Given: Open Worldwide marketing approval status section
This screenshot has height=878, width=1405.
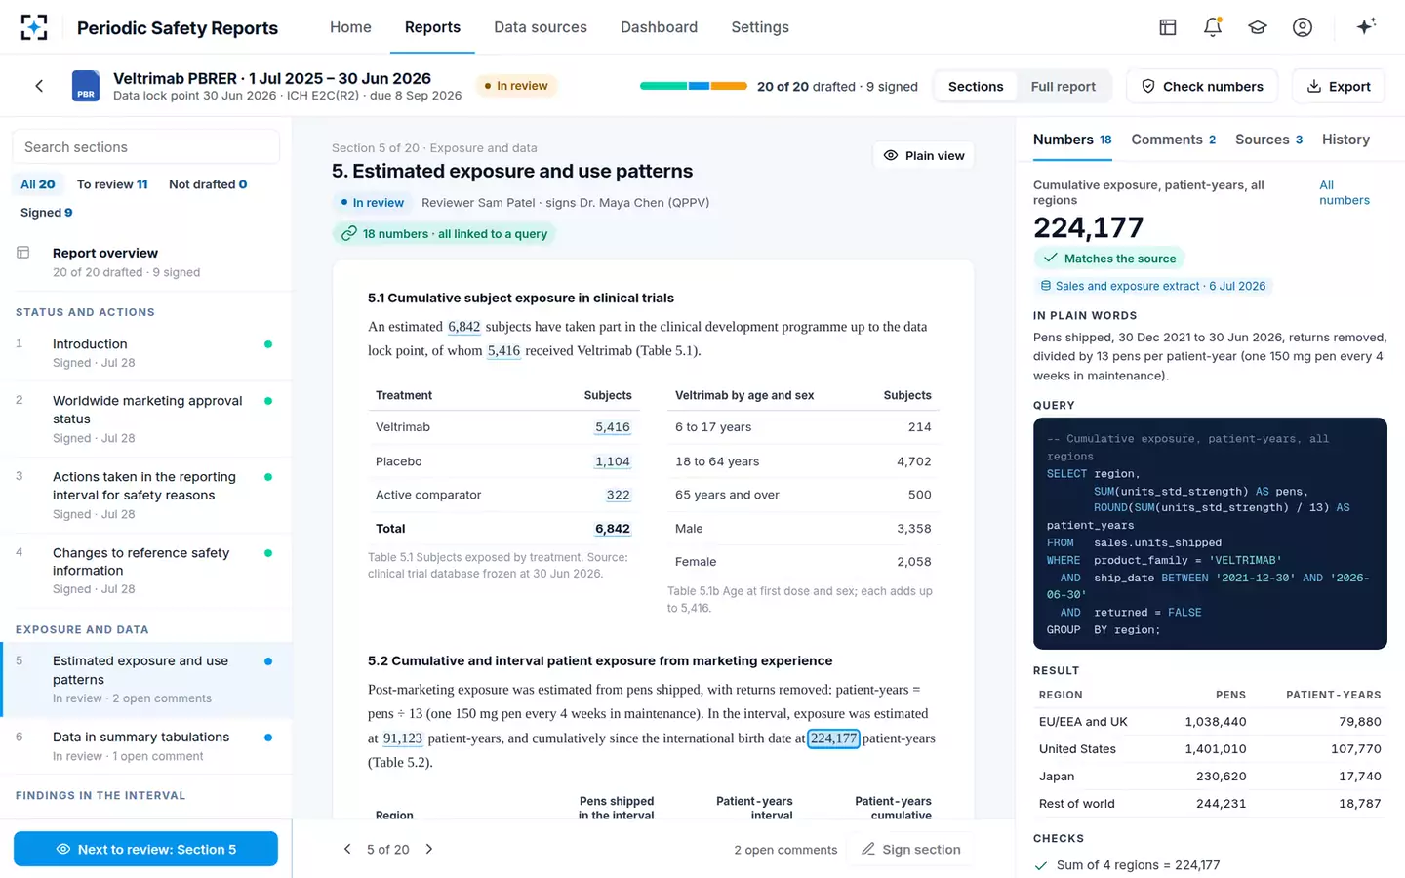Looking at the screenshot, I should click(x=146, y=419).
